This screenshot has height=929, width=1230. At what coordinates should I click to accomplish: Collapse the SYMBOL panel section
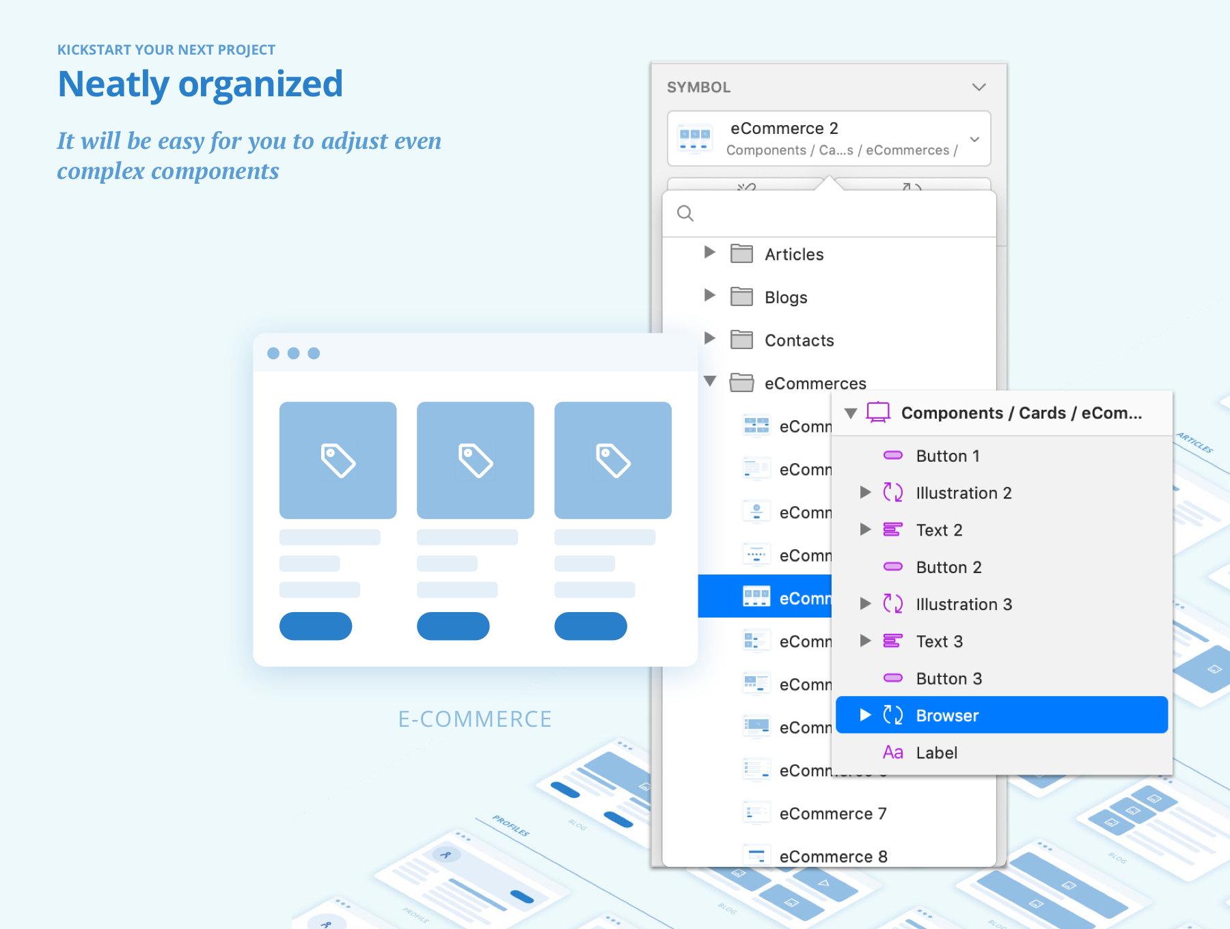coord(979,87)
